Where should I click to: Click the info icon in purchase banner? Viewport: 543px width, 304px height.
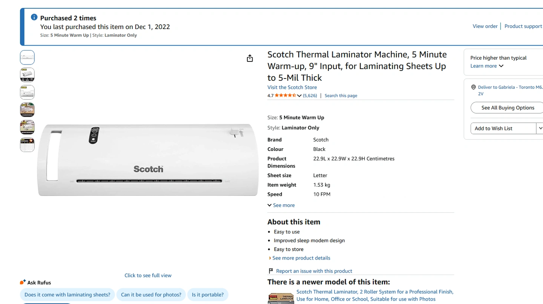(34, 17)
